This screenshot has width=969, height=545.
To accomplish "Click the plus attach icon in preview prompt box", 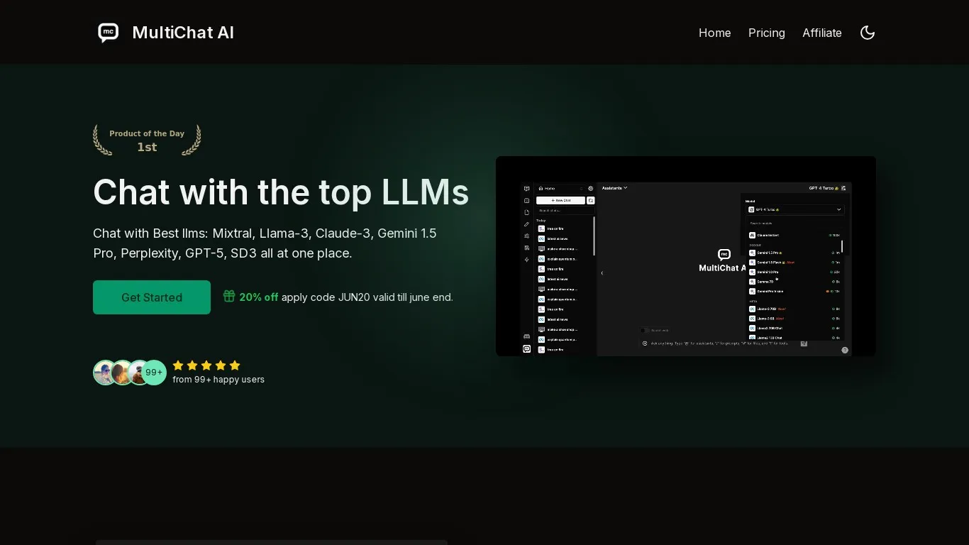I will (645, 343).
